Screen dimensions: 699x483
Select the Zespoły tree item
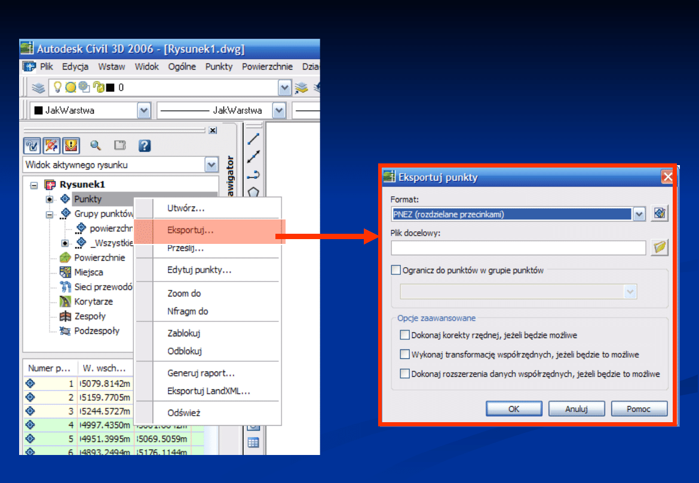pyautogui.click(x=90, y=316)
